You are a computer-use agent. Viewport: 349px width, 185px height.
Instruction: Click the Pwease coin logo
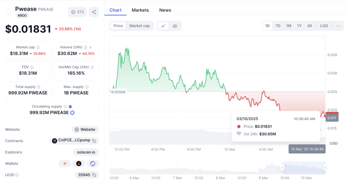pyautogui.click(x=9, y=12)
